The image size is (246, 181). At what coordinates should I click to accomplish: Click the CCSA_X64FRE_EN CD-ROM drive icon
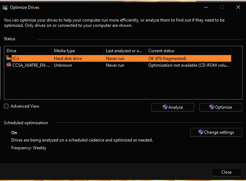pos(8,65)
